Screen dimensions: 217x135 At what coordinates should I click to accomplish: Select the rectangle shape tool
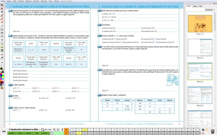point(2,29)
